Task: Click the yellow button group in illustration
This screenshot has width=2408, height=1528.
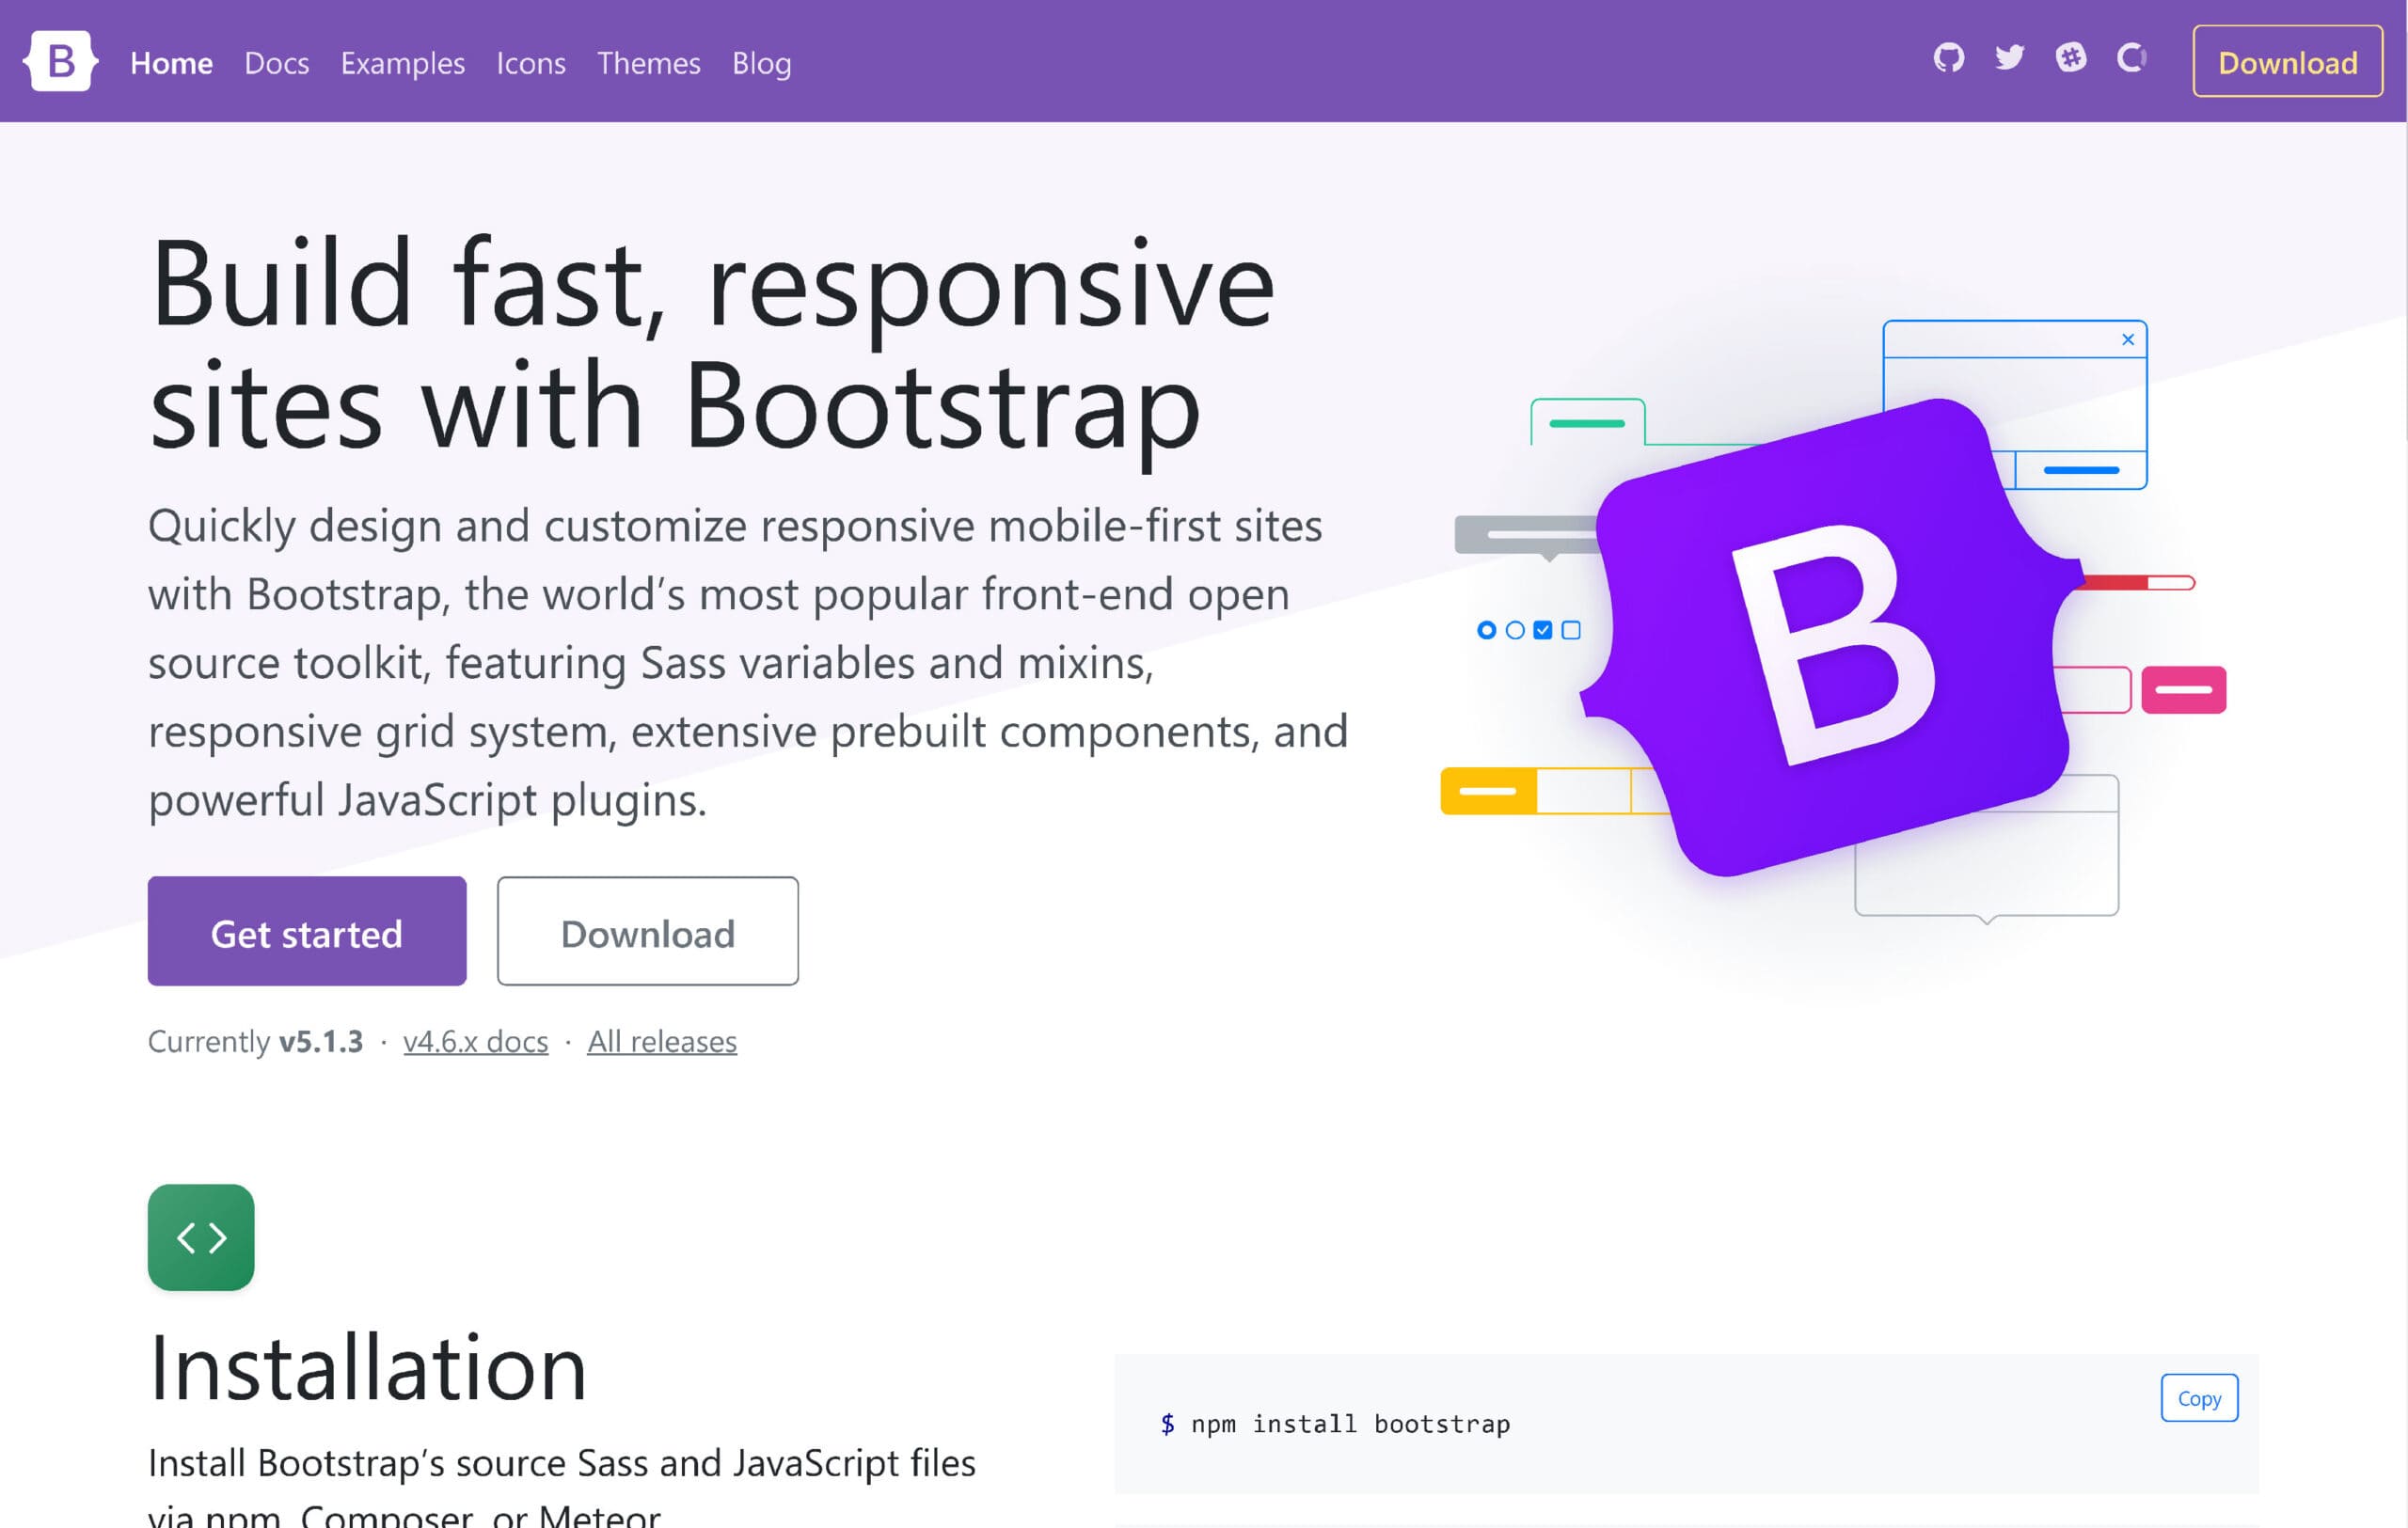Action: coord(1488,792)
